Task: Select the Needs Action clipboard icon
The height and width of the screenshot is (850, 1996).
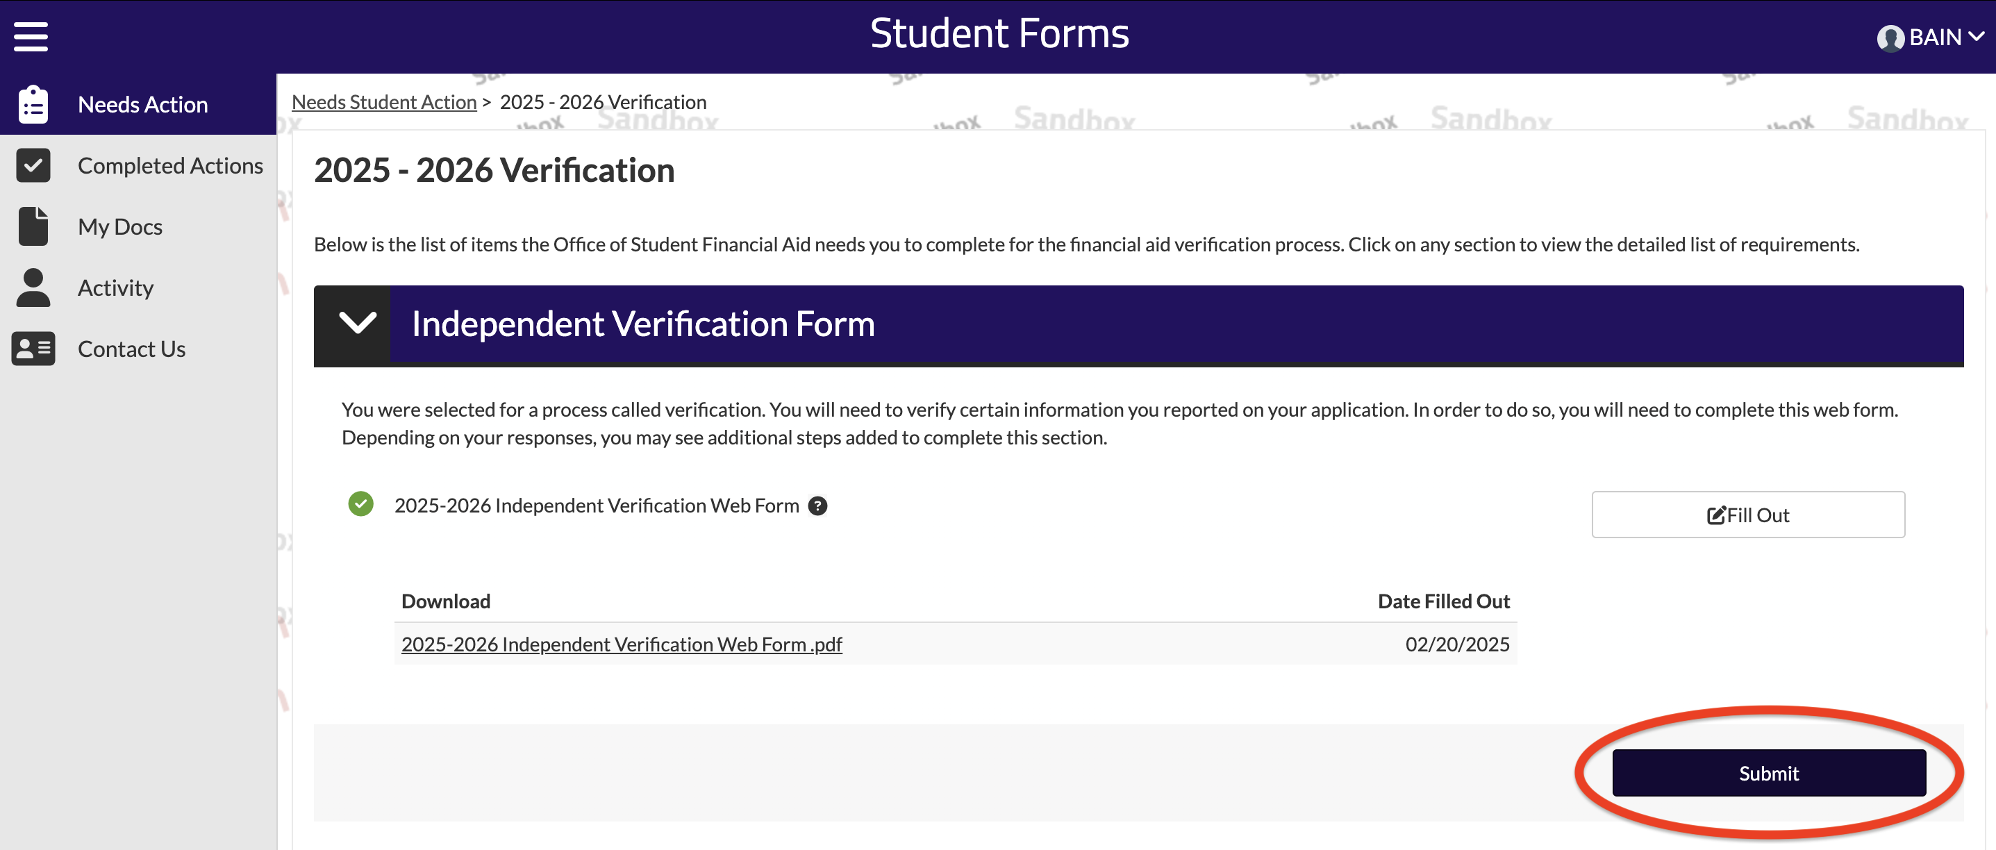Action: coord(33,103)
